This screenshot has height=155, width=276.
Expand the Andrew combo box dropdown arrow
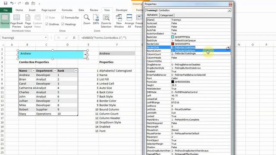click(85, 55)
